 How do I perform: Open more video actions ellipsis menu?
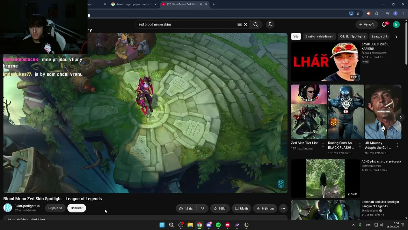pos(283,209)
